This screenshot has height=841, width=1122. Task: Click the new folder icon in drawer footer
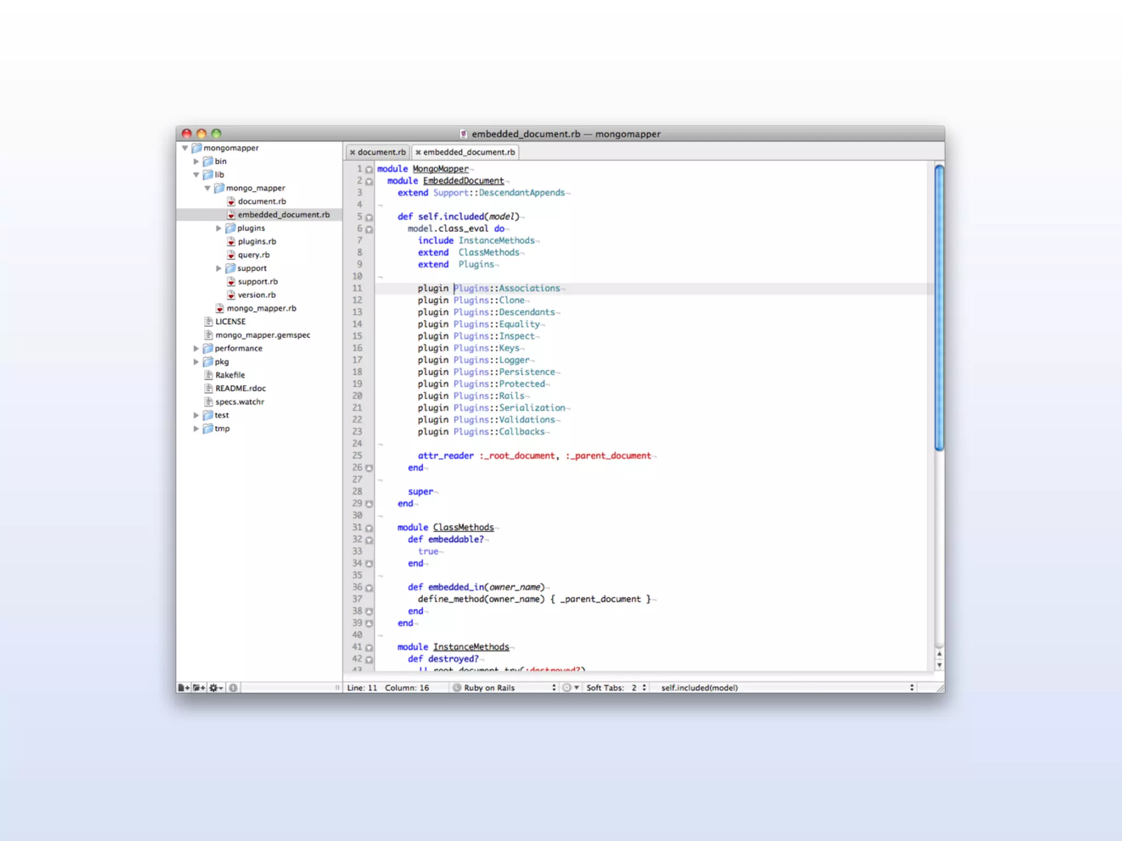click(199, 688)
